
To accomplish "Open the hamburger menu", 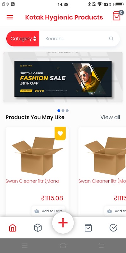I will 10,17.
